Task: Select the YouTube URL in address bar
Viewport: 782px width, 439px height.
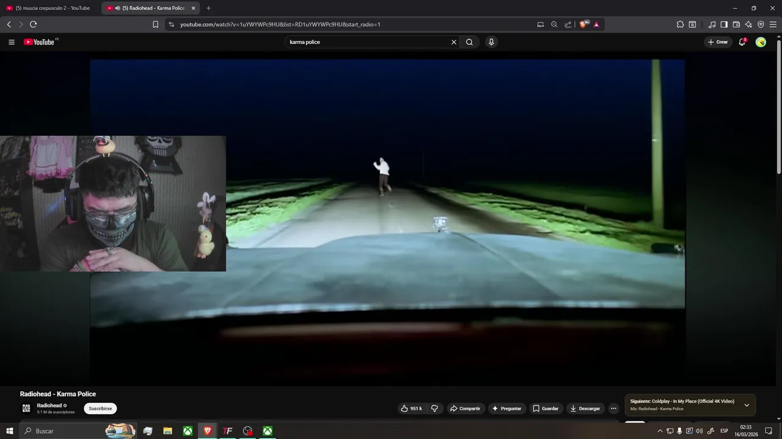Action: point(280,24)
